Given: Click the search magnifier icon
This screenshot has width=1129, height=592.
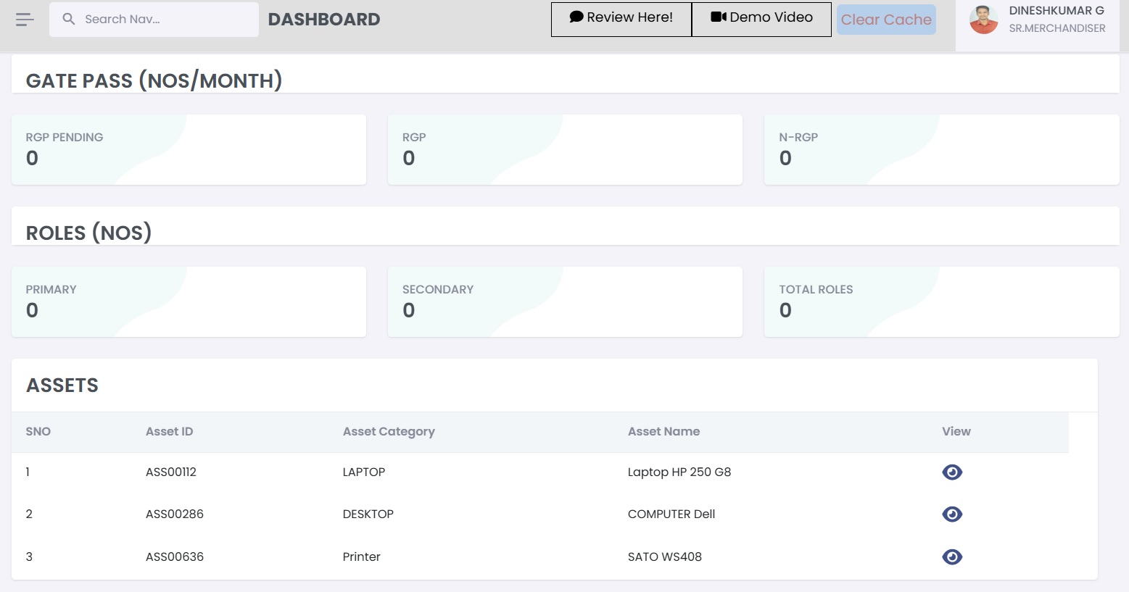Looking at the screenshot, I should tap(69, 20).
